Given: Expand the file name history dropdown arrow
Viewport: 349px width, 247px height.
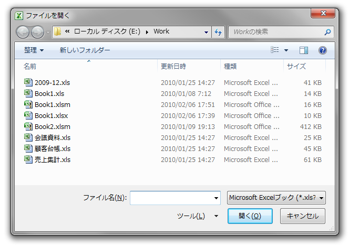Looking at the screenshot, I should (217, 198).
